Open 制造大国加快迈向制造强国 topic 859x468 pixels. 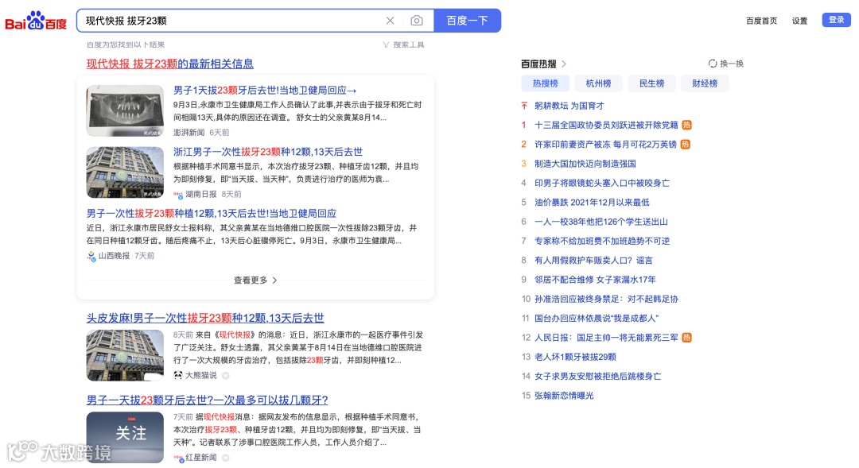pyautogui.click(x=585, y=164)
